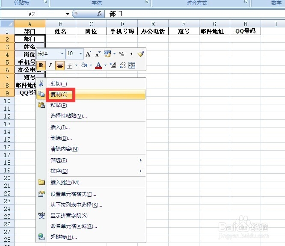The image size is (285, 246).
Task: Choose 复制(C) from context menu
Action: 91,94
